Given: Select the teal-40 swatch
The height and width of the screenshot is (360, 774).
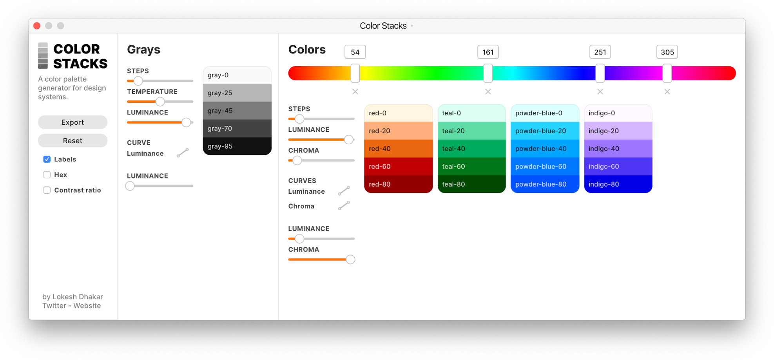Looking at the screenshot, I should [x=471, y=149].
